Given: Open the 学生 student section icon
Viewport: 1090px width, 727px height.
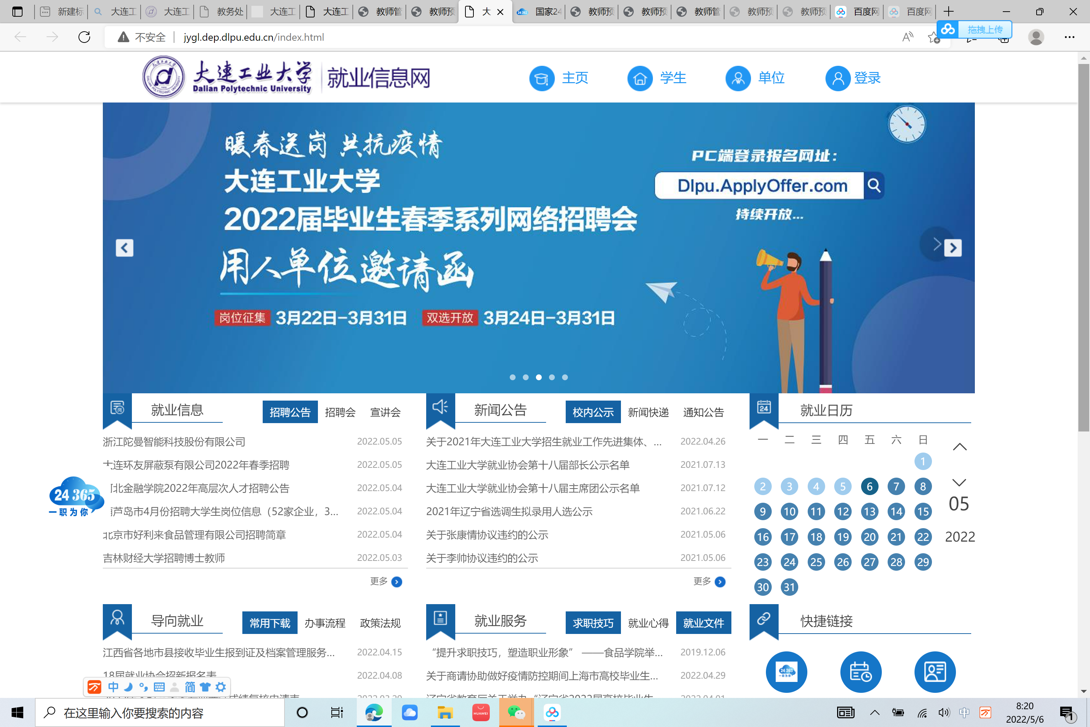Looking at the screenshot, I should pos(640,79).
